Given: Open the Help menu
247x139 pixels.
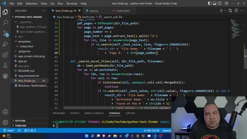Looking at the screenshot, I should tap(84, 3).
